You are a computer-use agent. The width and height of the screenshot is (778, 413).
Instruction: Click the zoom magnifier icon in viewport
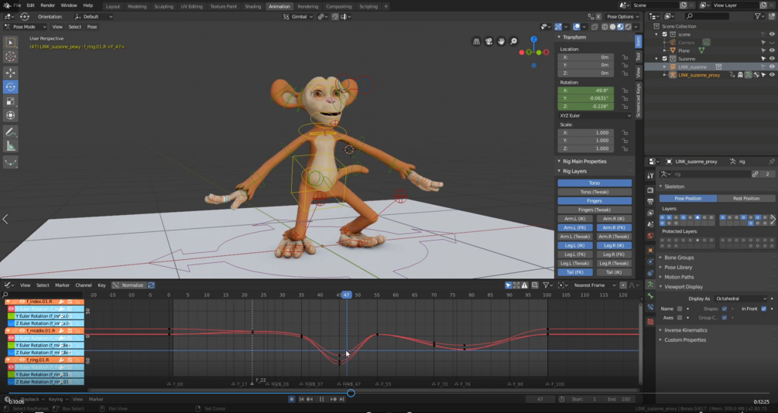tap(513, 42)
